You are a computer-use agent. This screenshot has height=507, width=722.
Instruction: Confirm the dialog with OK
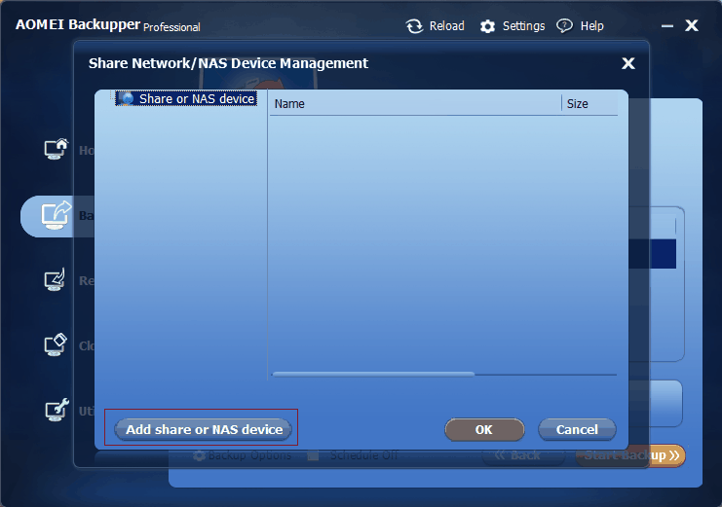[x=484, y=429]
